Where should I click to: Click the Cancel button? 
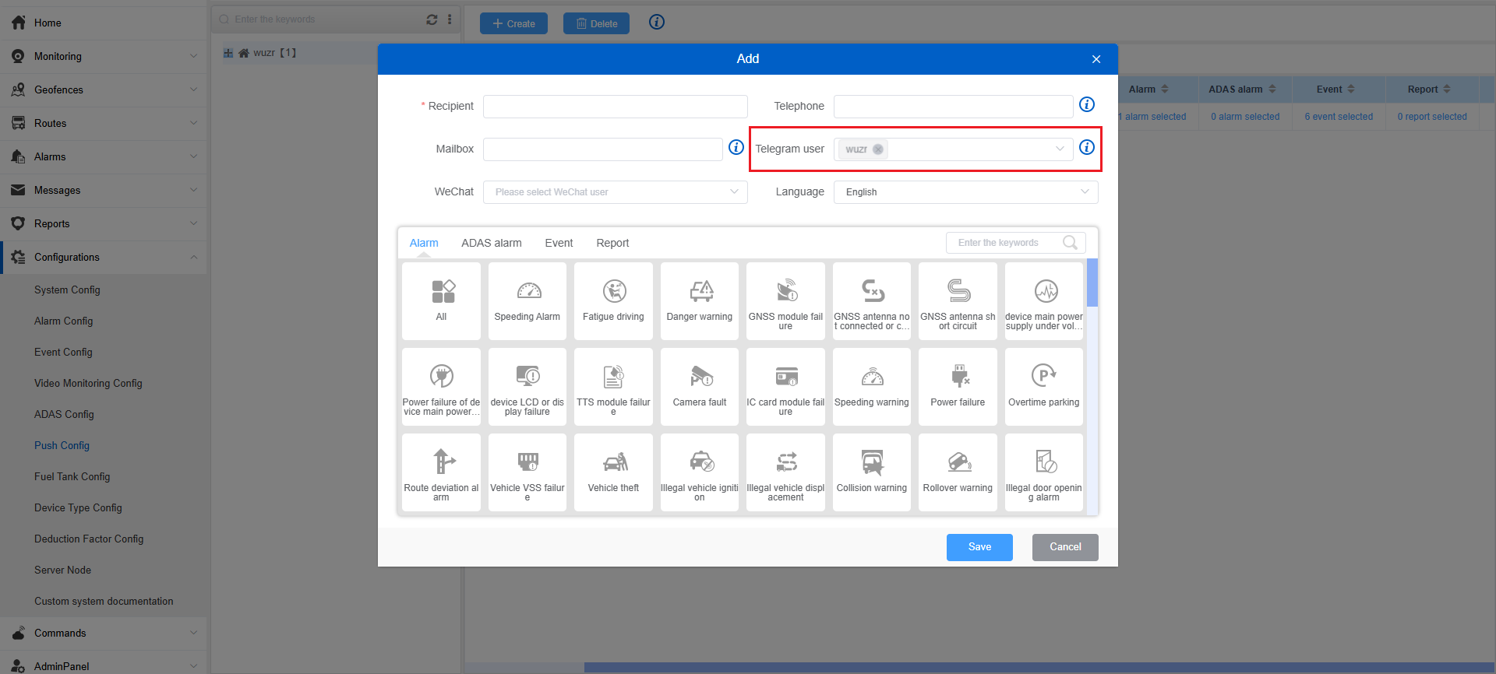coord(1065,547)
